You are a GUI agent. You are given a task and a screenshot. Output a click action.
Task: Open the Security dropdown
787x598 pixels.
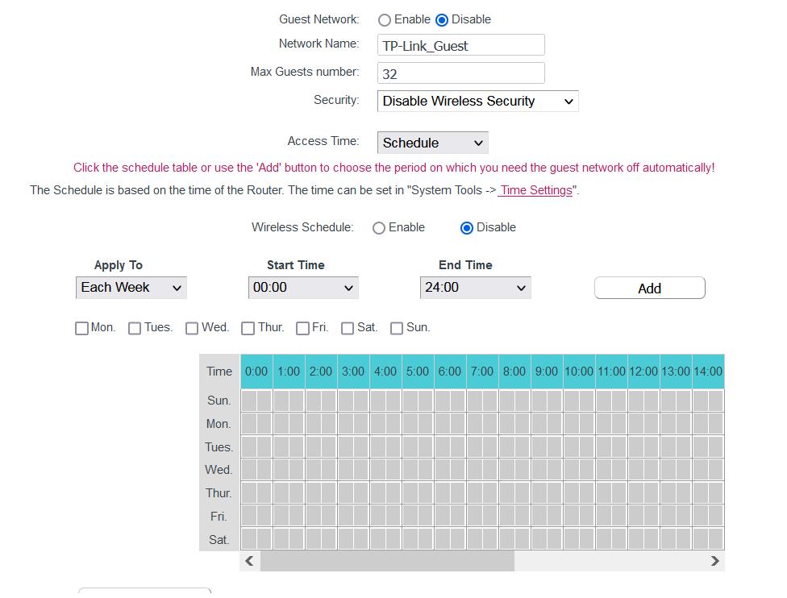(477, 102)
